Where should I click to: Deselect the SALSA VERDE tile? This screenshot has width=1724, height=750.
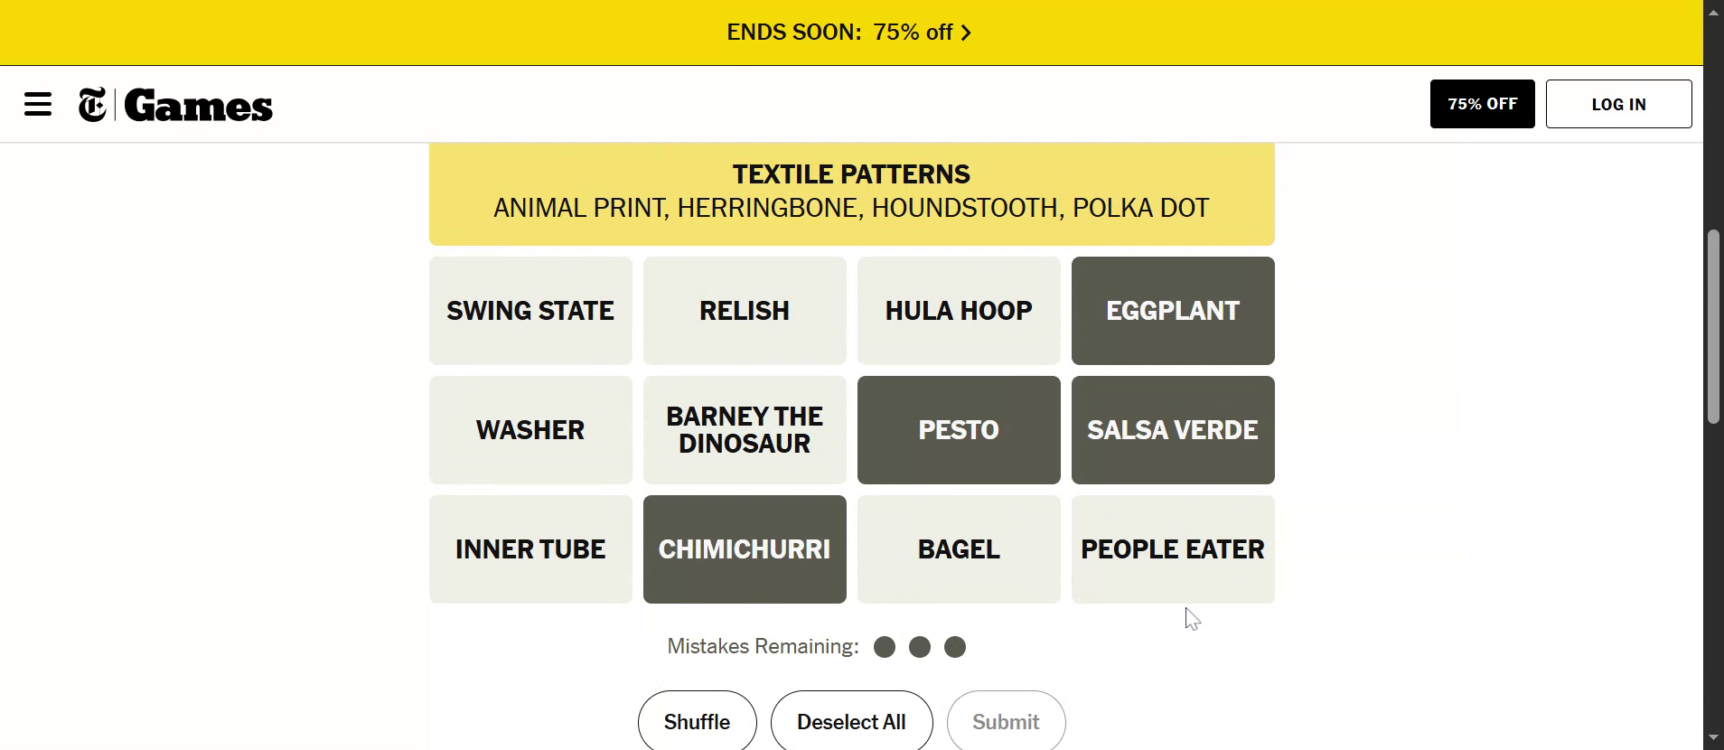pyautogui.click(x=1172, y=430)
